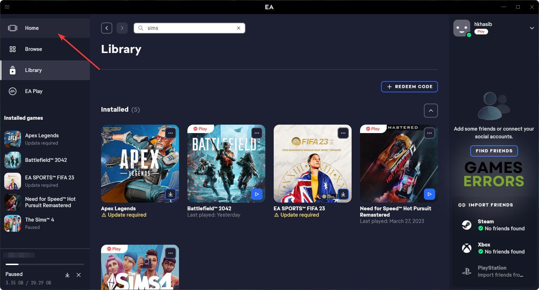The width and height of the screenshot is (539, 290).
Task: Select Apex Legends in Installed games sidebar
Action: (x=45, y=139)
